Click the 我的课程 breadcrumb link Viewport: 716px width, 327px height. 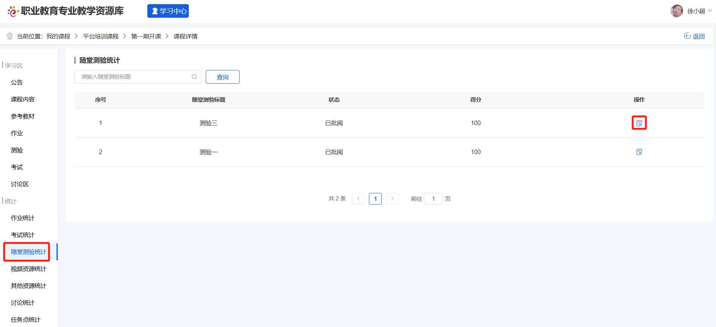tap(58, 36)
